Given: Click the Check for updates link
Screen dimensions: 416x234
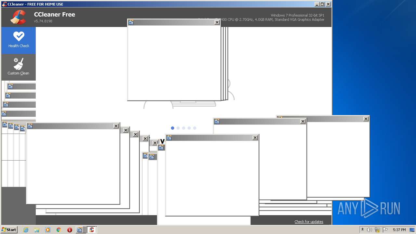Looking at the screenshot, I should (x=309, y=222).
